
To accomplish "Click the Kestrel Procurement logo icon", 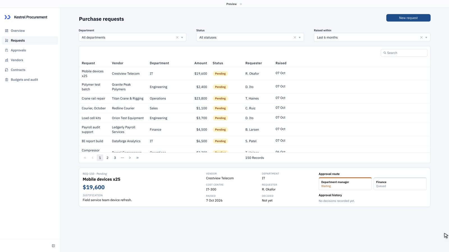I will (8, 17).
